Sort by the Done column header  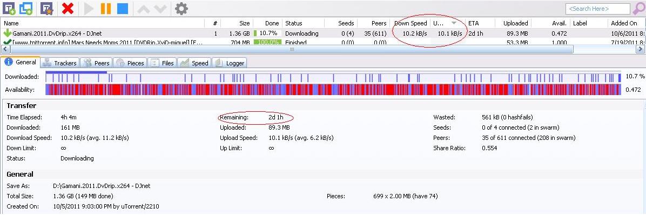(267, 23)
